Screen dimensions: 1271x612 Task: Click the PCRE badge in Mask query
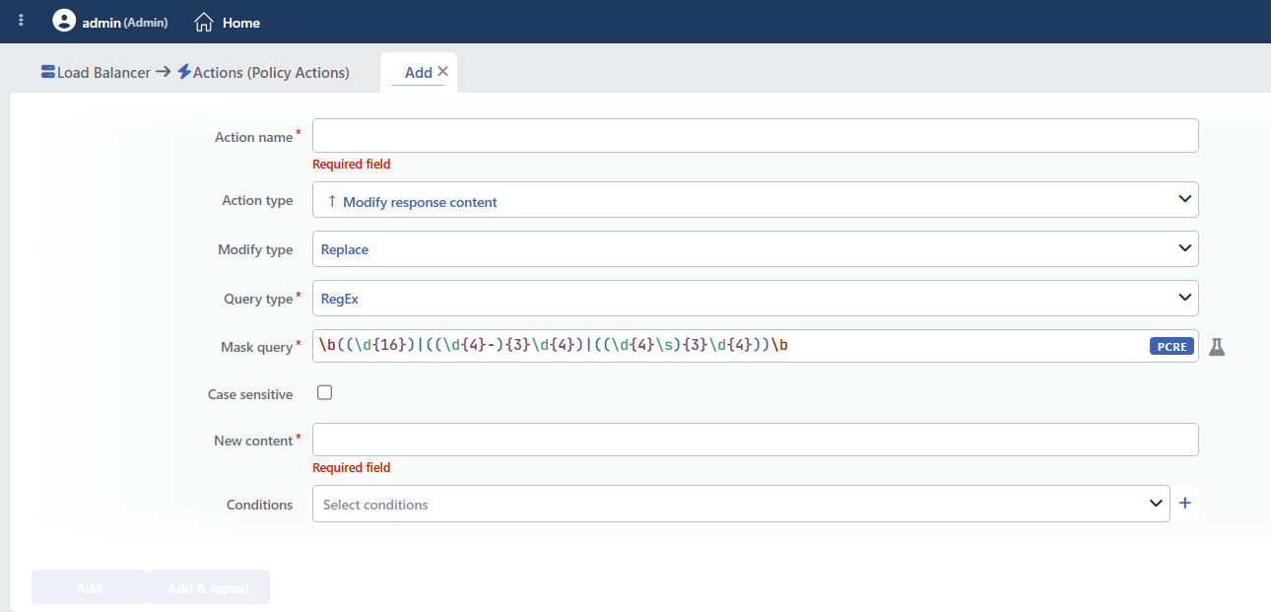1171,347
